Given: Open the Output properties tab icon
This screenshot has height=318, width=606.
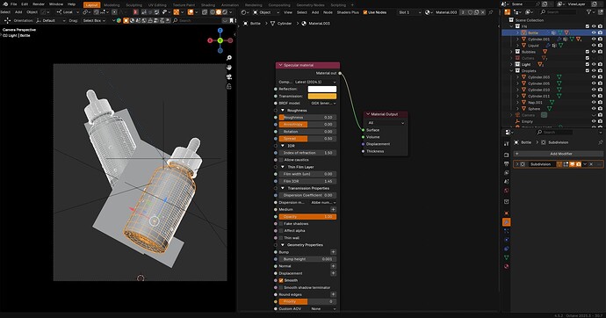Looking at the screenshot, I should (507, 163).
